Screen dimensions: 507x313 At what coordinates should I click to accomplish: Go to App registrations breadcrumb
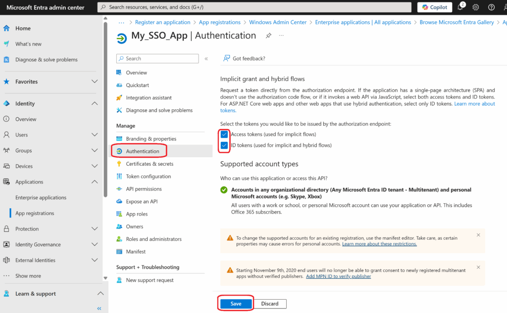(219, 22)
